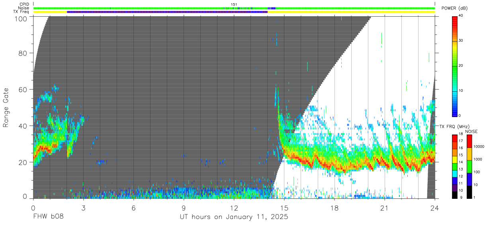The width and height of the screenshot is (489, 225).
Task: Click the cyan 12-13 MHz swatch on TX FRQ bar
Action: [455, 173]
